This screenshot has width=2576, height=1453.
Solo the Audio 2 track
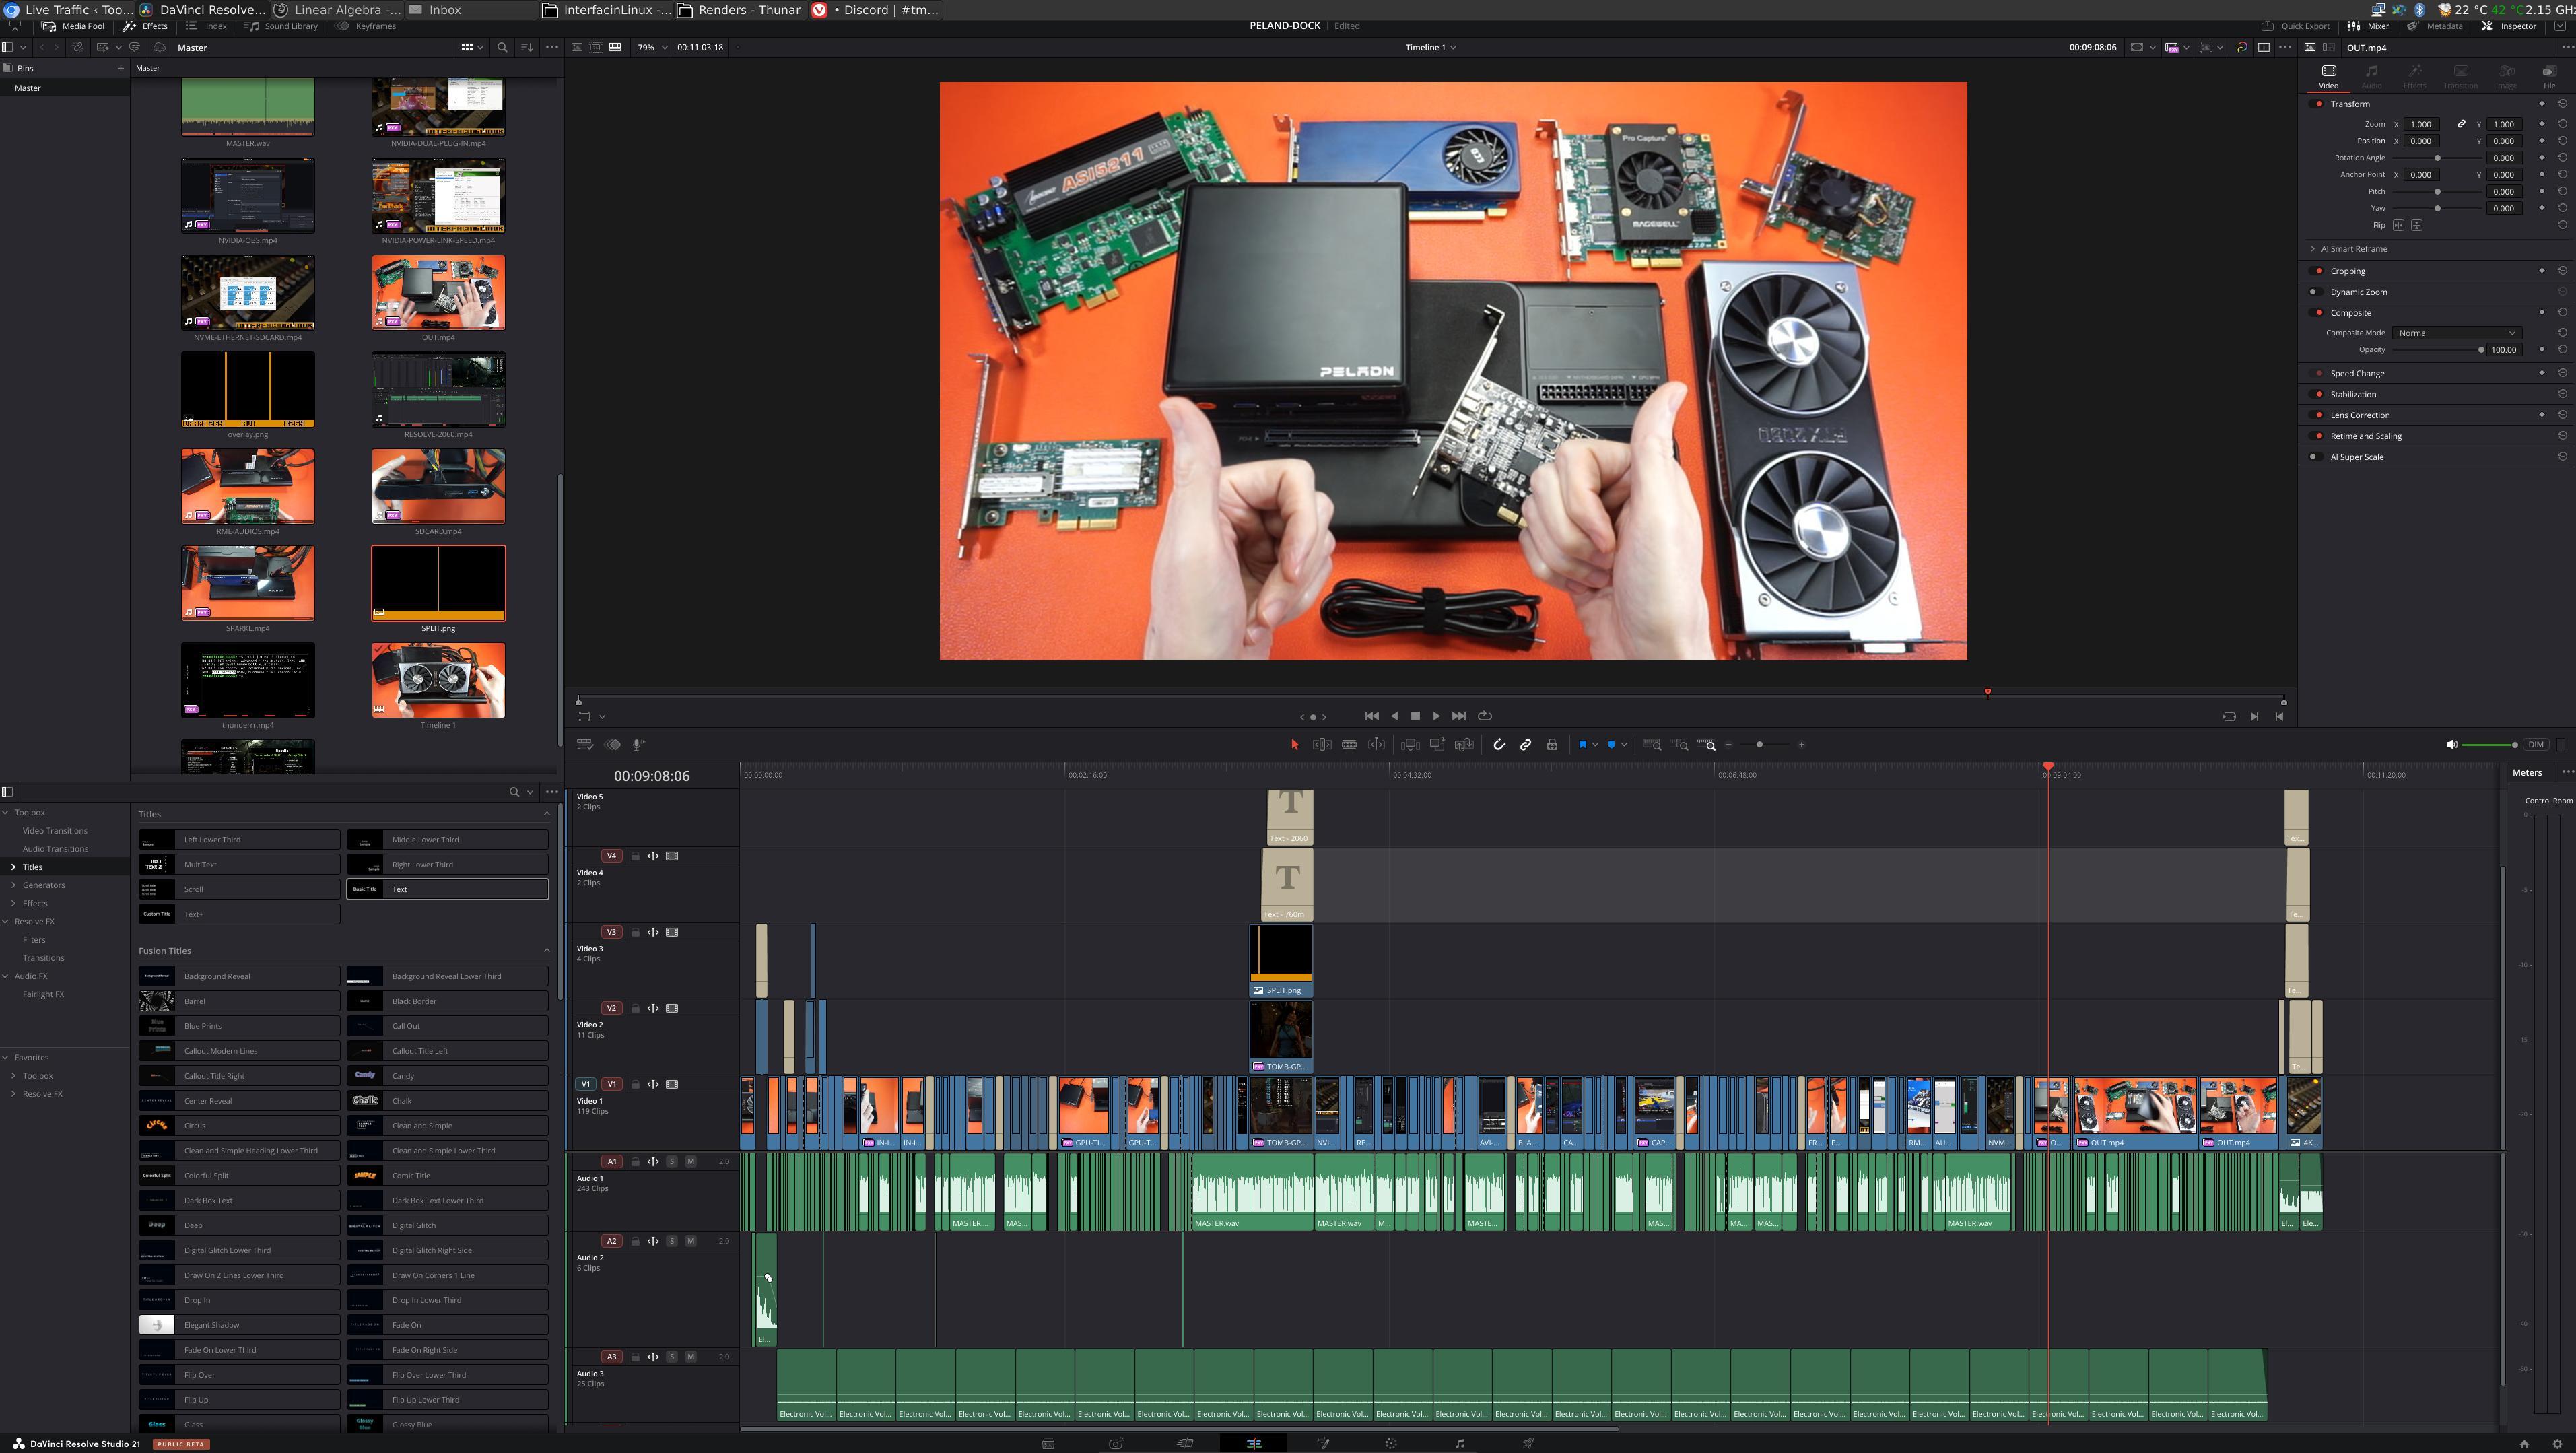672,1241
